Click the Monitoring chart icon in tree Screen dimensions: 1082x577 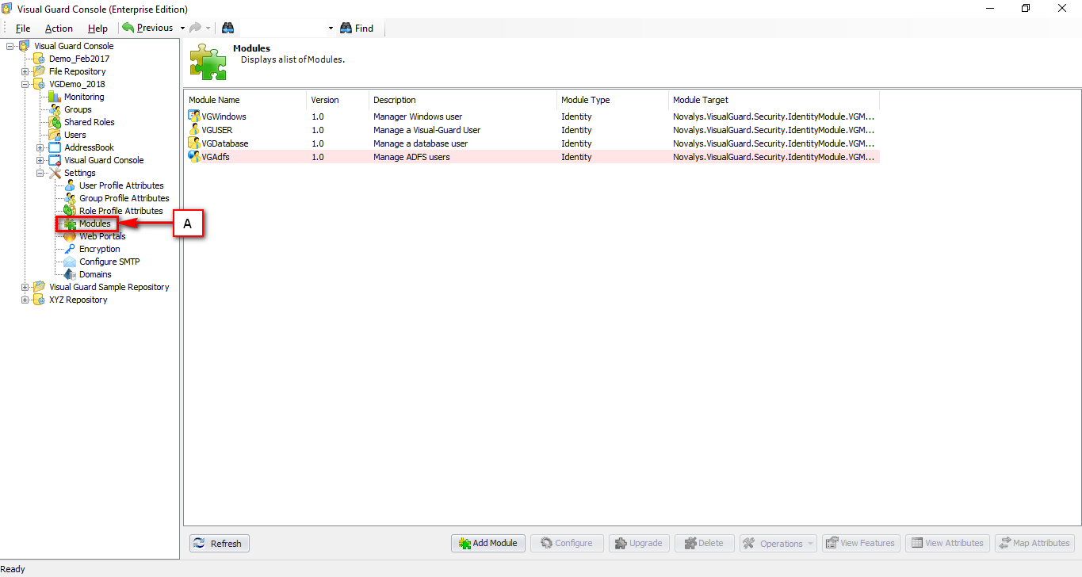[x=55, y=97]
